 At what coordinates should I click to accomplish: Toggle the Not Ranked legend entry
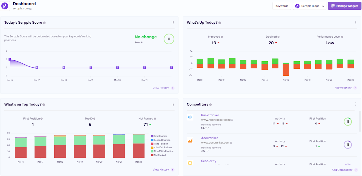[161, 155]
